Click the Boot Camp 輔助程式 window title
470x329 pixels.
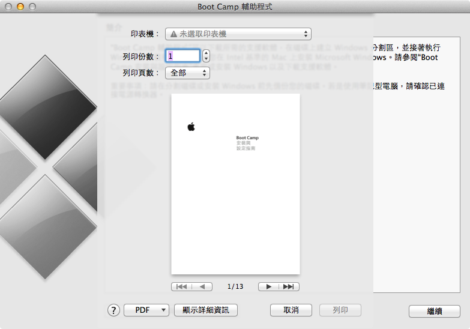pos(235,7)
